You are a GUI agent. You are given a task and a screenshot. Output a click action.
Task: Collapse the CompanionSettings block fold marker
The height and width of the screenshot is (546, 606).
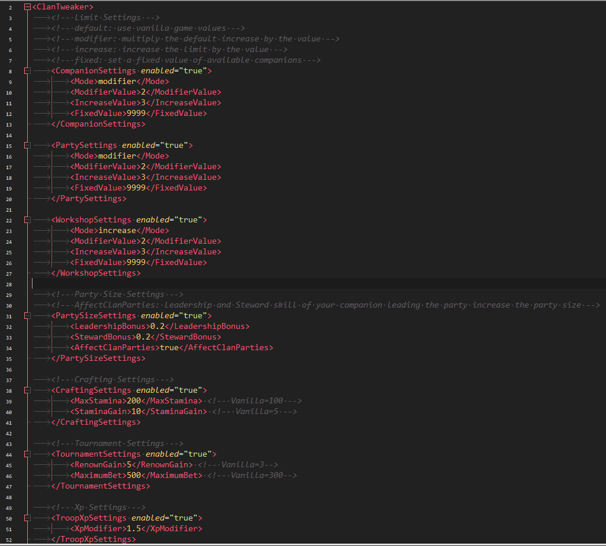[27, 71]
